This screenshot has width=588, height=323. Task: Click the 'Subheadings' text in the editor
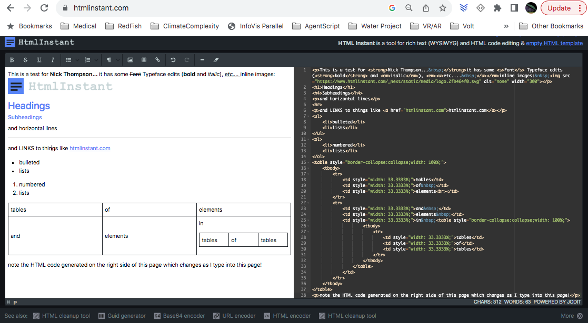tap(25, 117)
